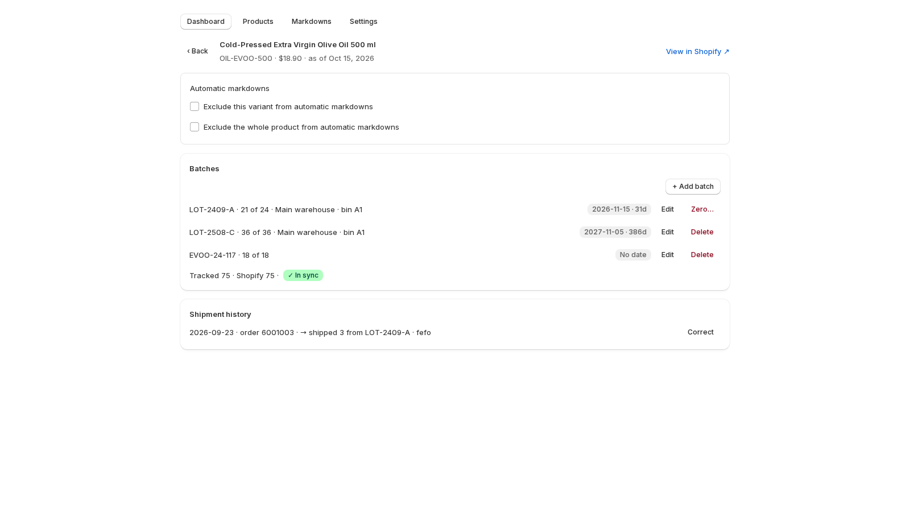Zero out batch LOT-2409-A
Screen dimensions: 910x512
(702, 209)
